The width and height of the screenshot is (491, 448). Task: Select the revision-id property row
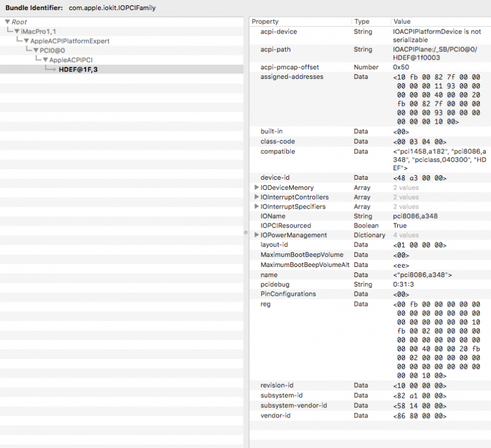370,385
